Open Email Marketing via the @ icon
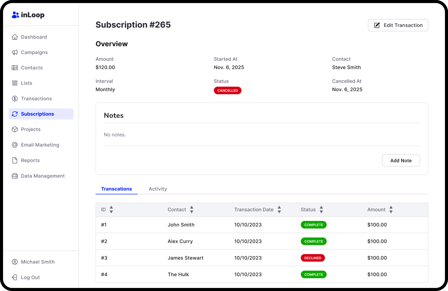 (x=15, y=145)
